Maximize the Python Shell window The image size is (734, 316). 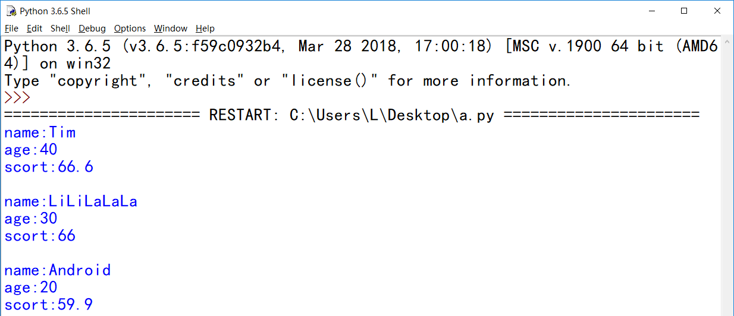point(684,11)
